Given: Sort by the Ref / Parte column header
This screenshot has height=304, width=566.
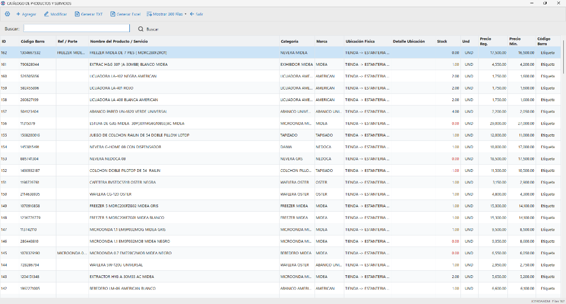Looking at the screenshot, I should [x=67, y=41].
